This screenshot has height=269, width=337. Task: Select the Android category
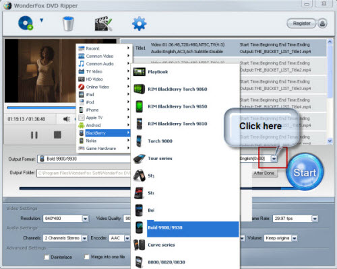pyautogui.click(x=104, y=125)
